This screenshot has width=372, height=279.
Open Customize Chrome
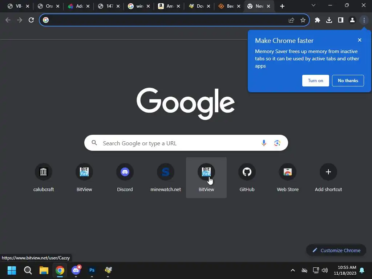[x=336, y=250]
